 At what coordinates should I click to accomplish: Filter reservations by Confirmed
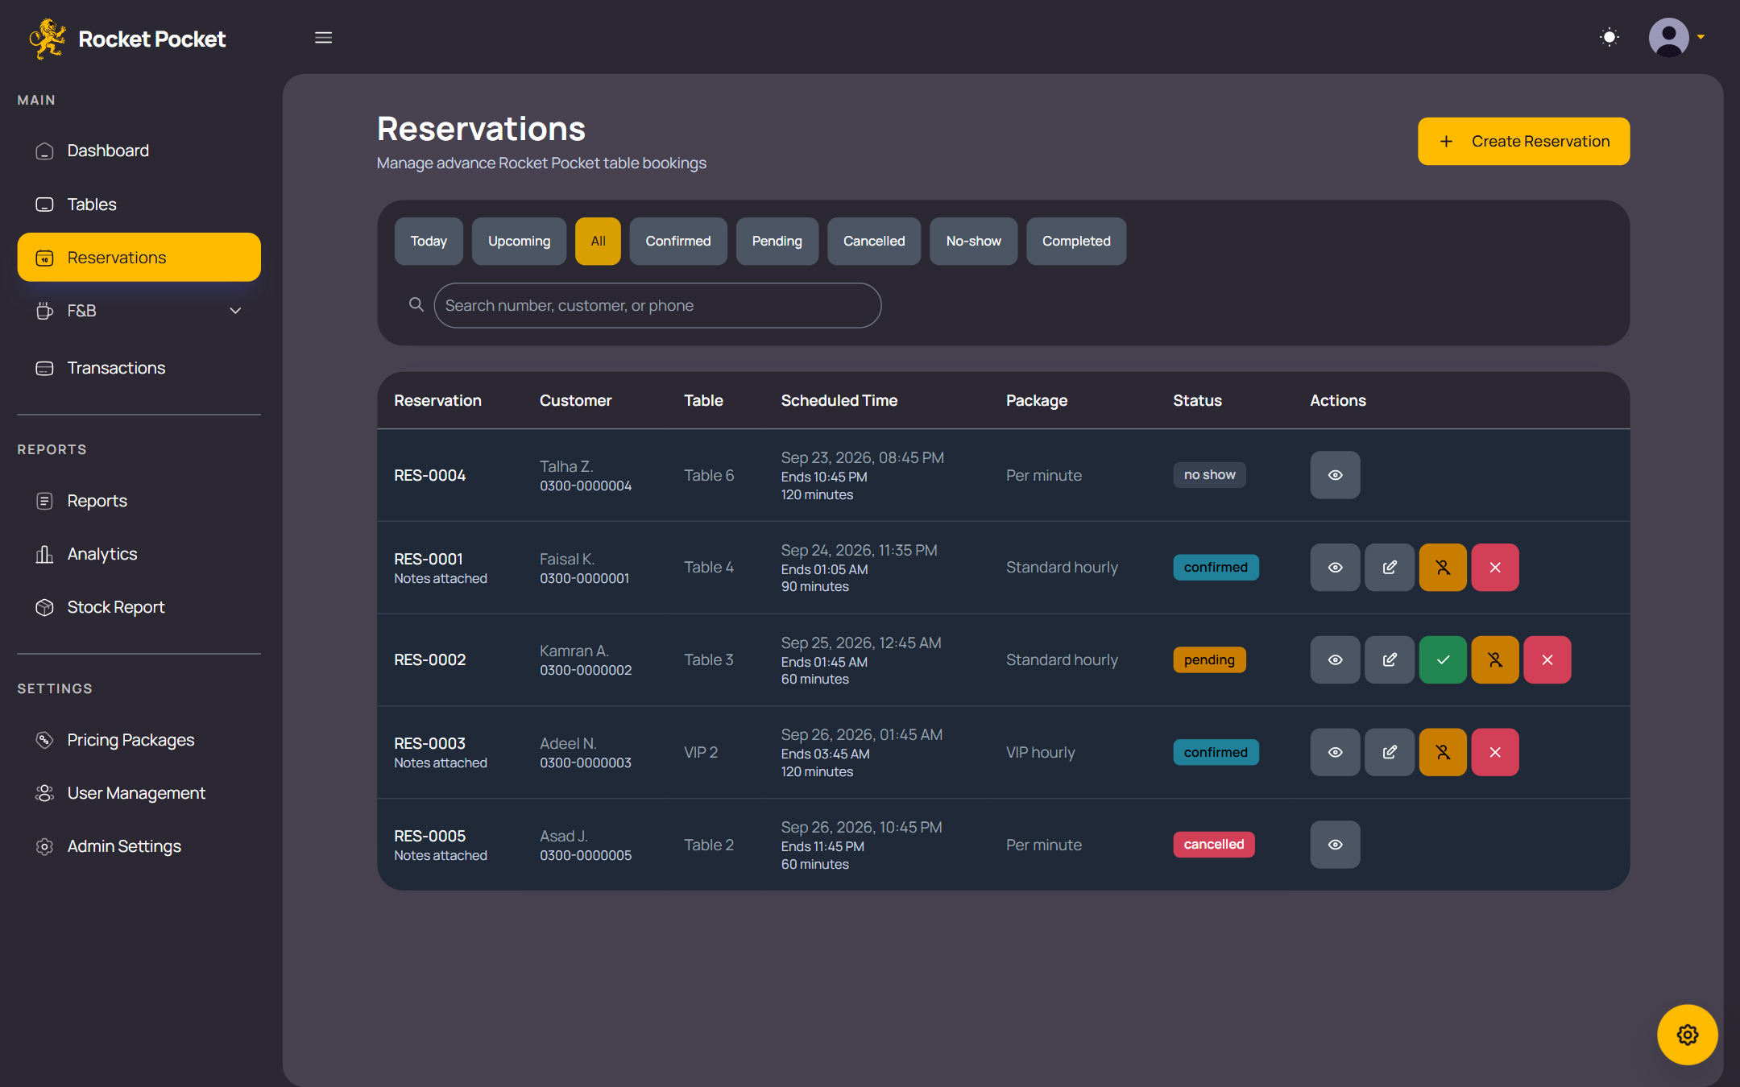point(678,241)
